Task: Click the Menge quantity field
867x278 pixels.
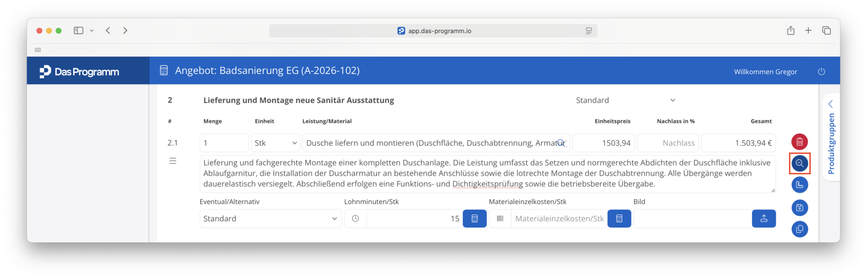Action: [x=224, y=143]
